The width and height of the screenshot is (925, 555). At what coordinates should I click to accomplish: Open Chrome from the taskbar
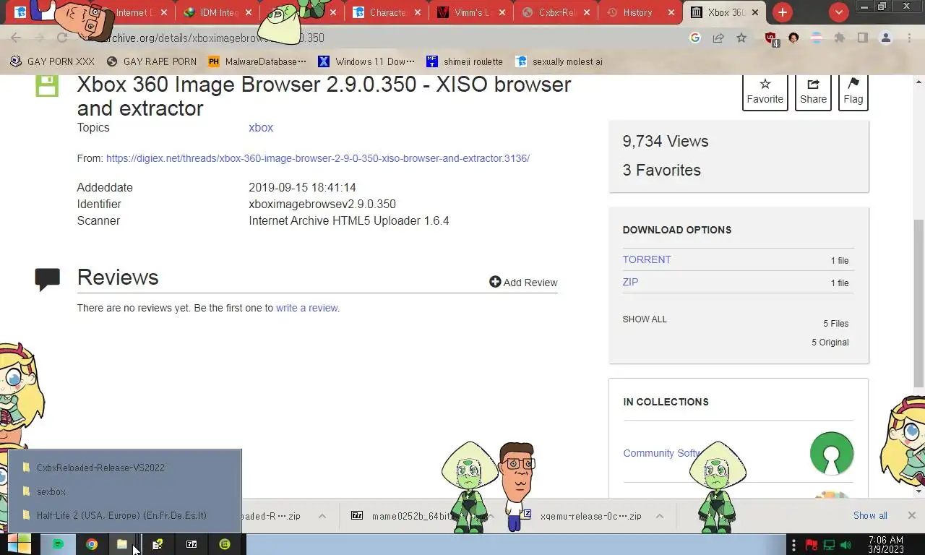pyautogui.click(x=92, y=544)
